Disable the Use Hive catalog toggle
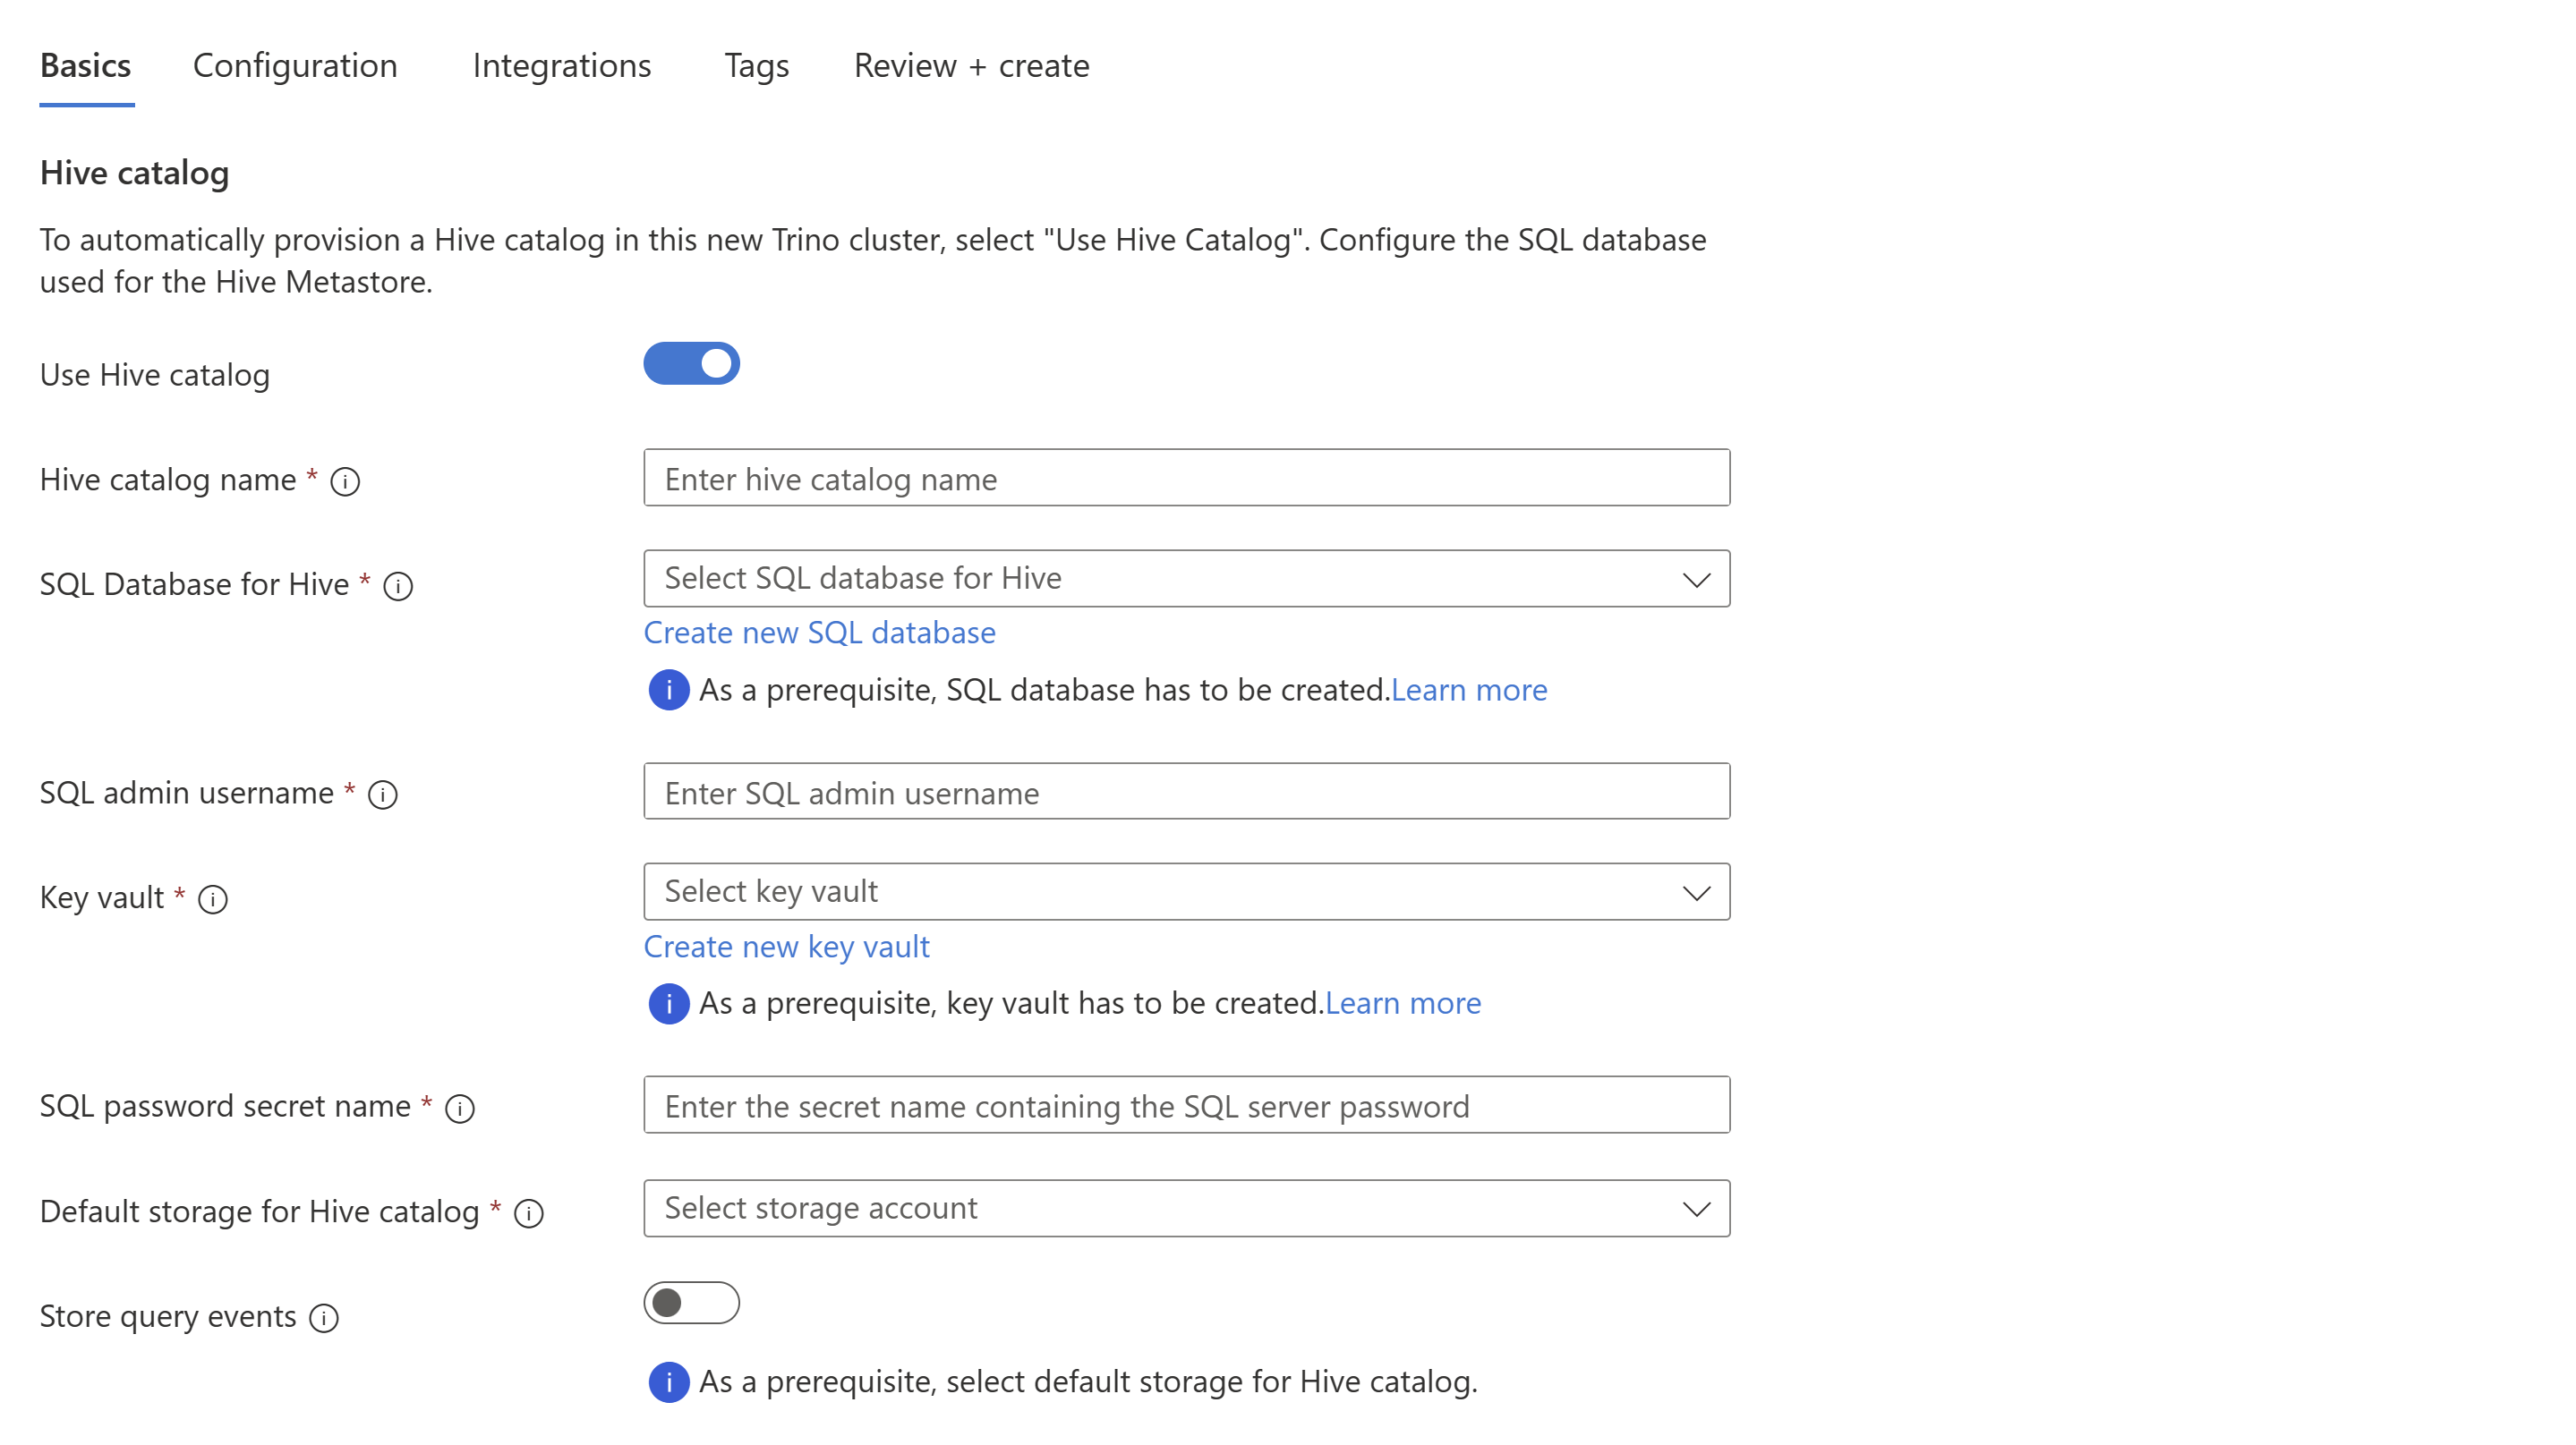Viewport: 2576px width, 1445px height. [690, 364]
